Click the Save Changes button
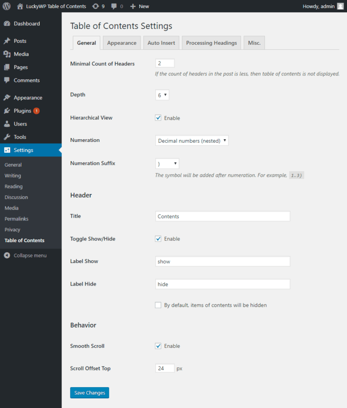Viewport: 347px width, 408px height. click(x=89, y=393)
